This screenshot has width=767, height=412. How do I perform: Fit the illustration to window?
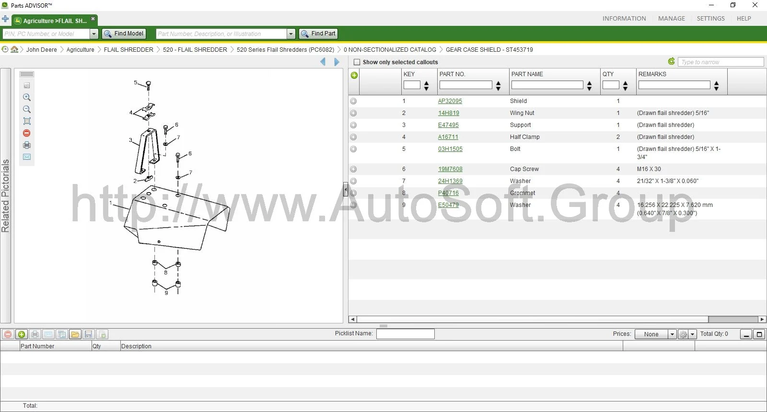pos(27,121)
